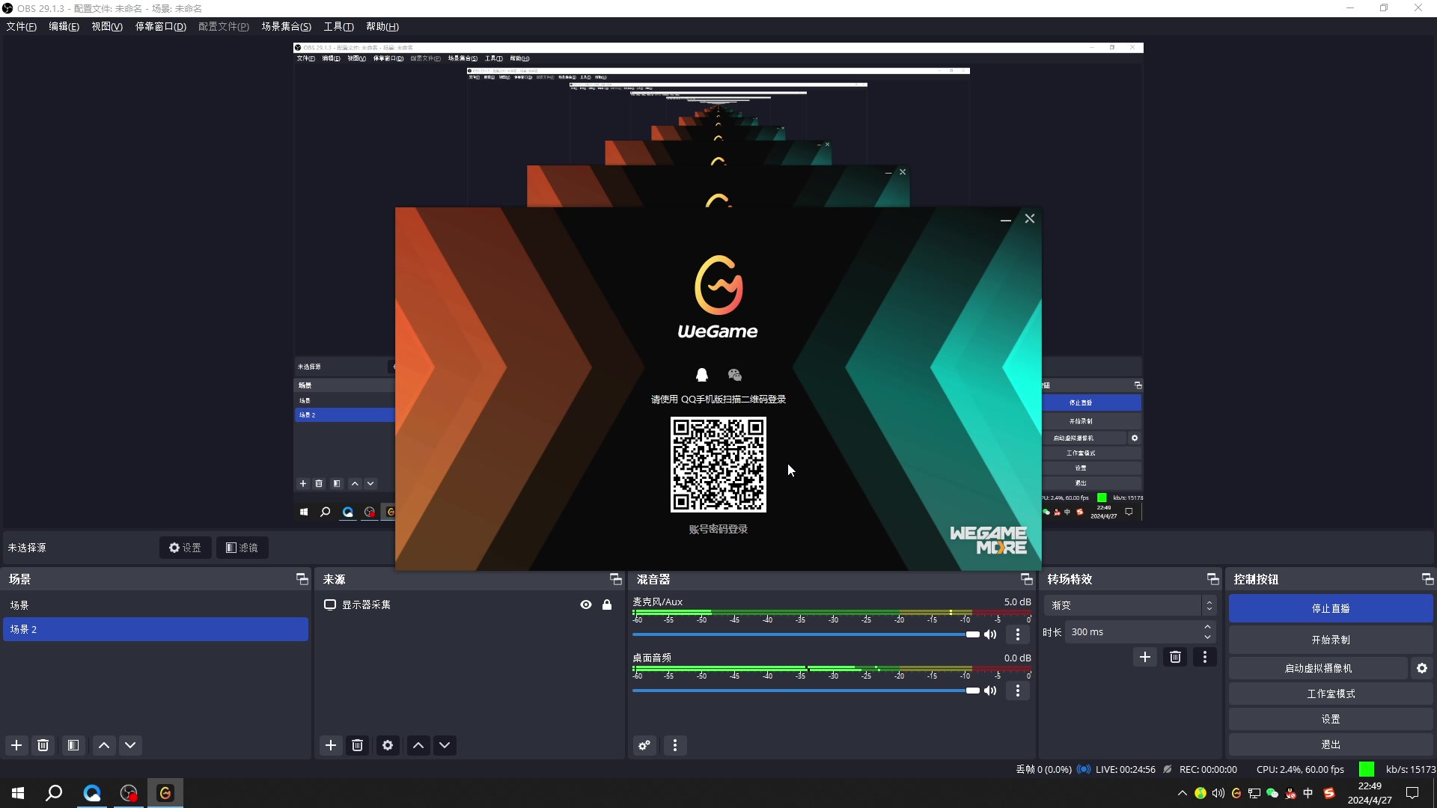This screenshot has height=808, width=1437.
Task: Click 启动虚拟摄像机 button
Action: (1318, 668)
